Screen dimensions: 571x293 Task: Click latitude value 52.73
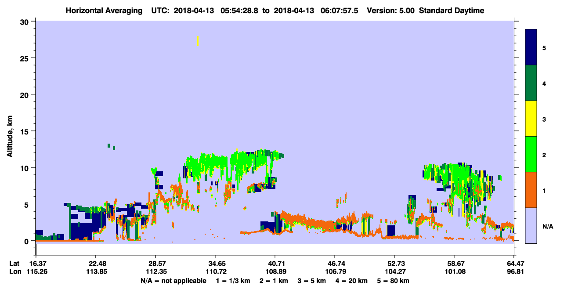click(x=394, y=264)
